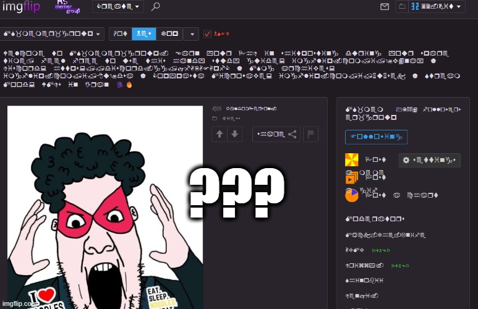Viewport: 478px width, 309px height.
Task: Open stream settings with the gear button
Action: [x=429, y=160]
